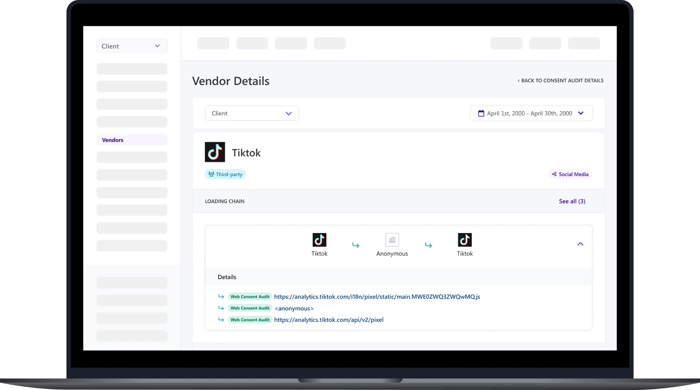Open the sidebar Client dropdown
Viewport: 700px width, 390px height.
click(x=132, y=46)
